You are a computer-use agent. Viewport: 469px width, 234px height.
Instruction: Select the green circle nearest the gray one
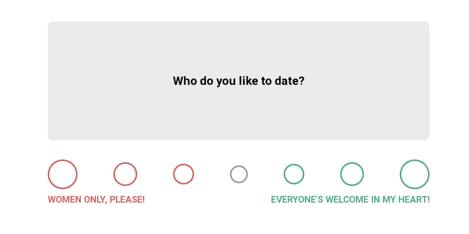tap(294, 174)
